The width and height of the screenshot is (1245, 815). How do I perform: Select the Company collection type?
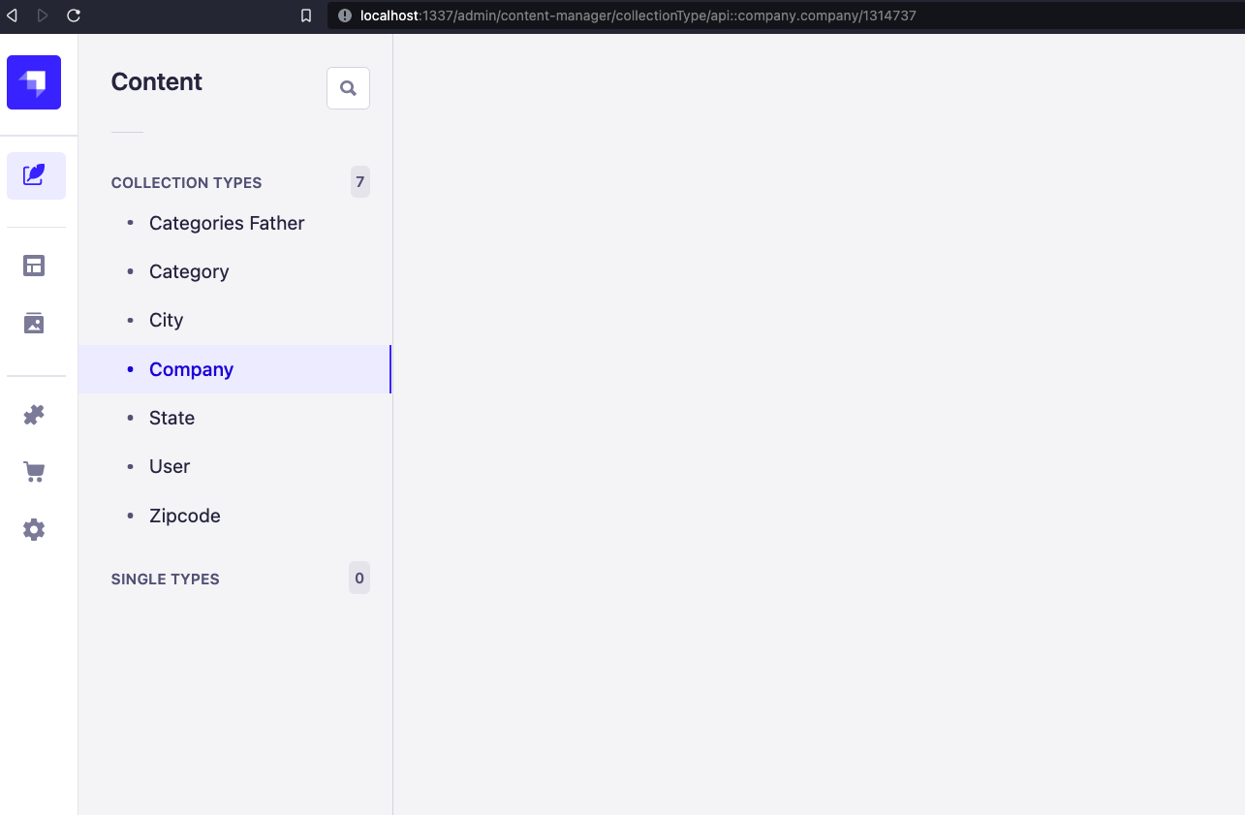pyautogui.click(x=234, y=369)
